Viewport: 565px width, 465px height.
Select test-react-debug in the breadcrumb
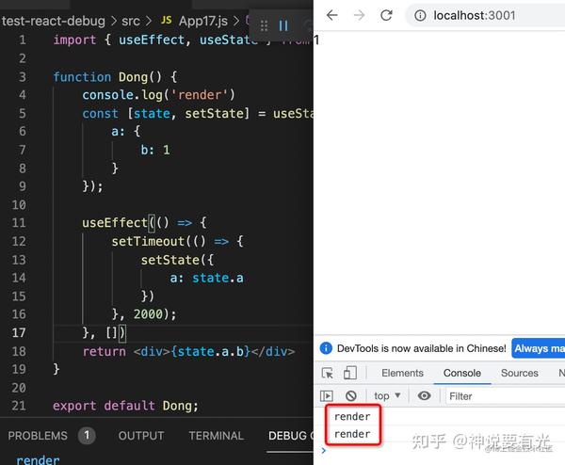coord(54,21)
